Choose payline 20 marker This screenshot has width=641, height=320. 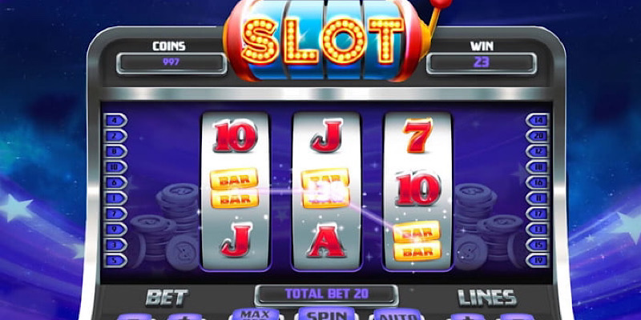538,135
